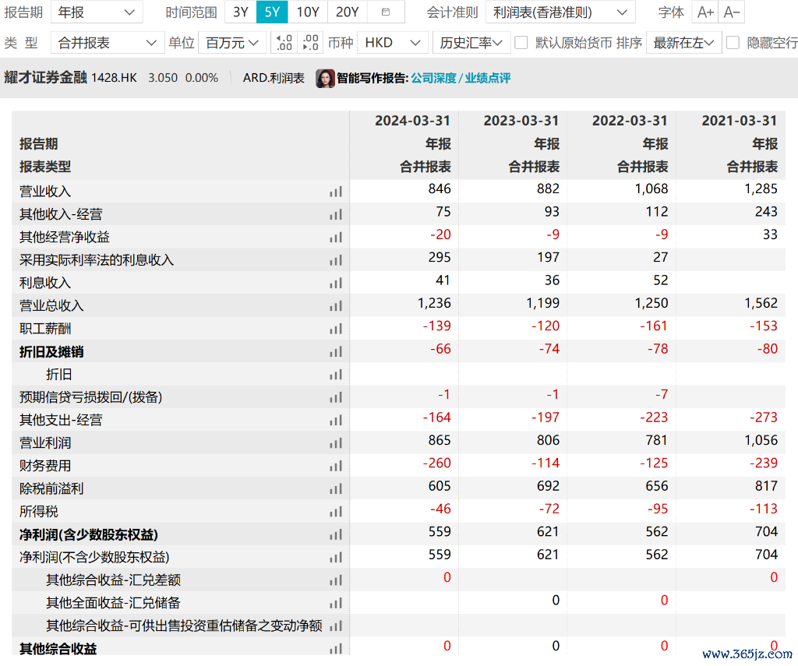The width and height of the screenshot is (798, 666).
Task: Click 2021-03-31 column header
Action: pos(740,121)
